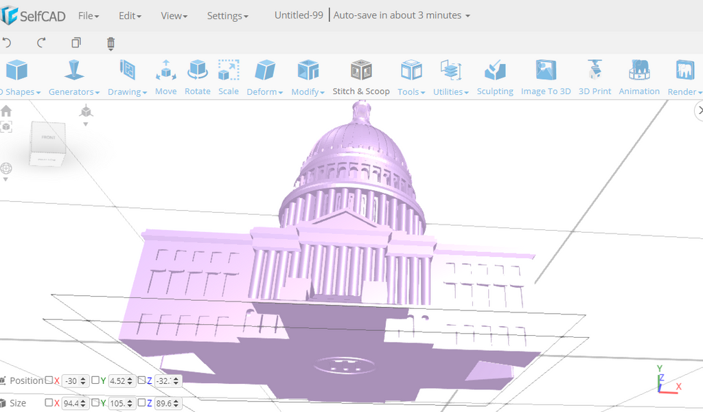Toggle the Position X checkbox
Viewport: 703px width, 412px height.
point(49,380)
